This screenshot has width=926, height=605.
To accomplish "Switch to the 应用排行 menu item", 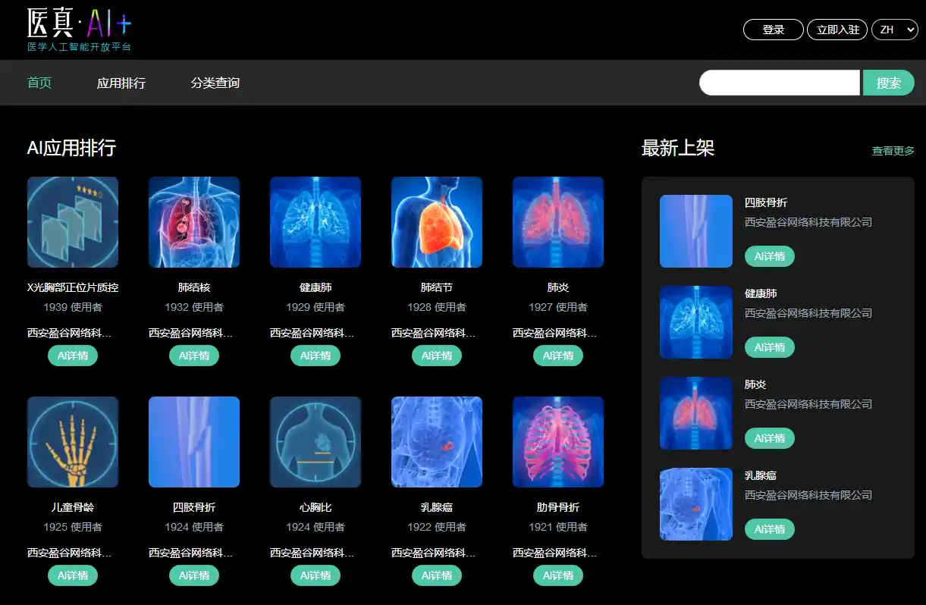I will [x=121, y=83].
